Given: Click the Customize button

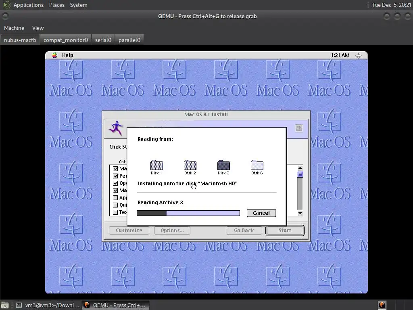Looking at the screenshot, I should (x=129, y=230).
